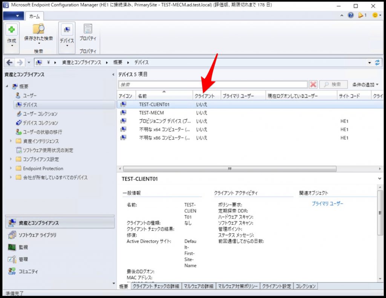The image size is (386, 298).
Task: Switch to the ホーム ribbon tab
Action: coord(35,16)
